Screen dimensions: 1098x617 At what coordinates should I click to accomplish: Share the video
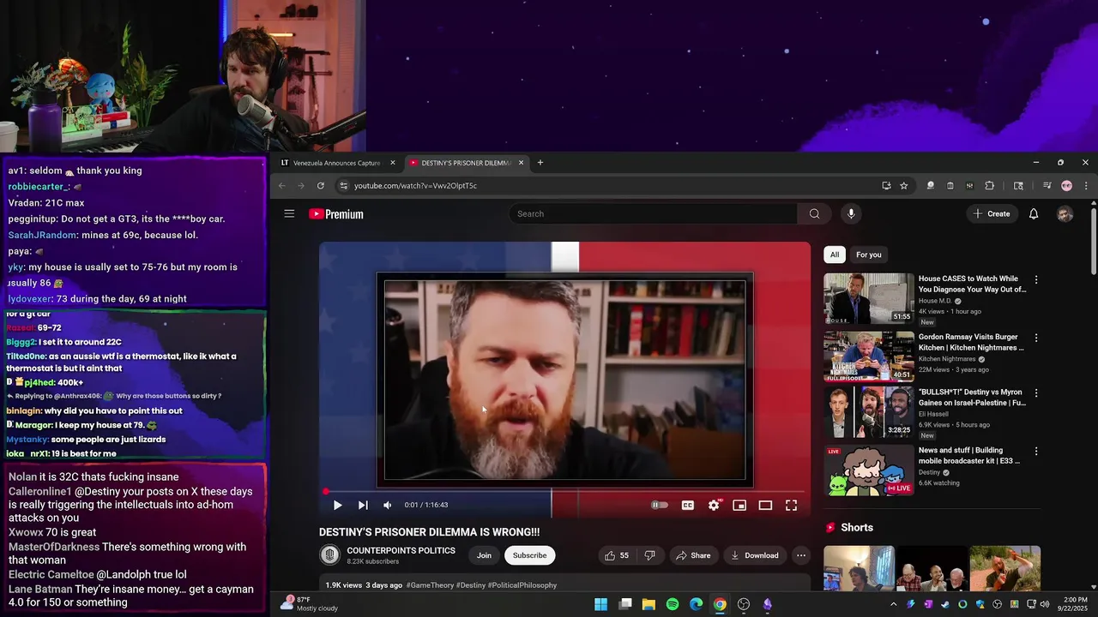692,555
